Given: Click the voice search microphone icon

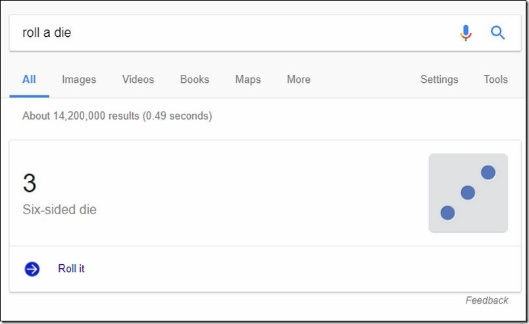Looking at the screenshot, I should click(466, 33).
